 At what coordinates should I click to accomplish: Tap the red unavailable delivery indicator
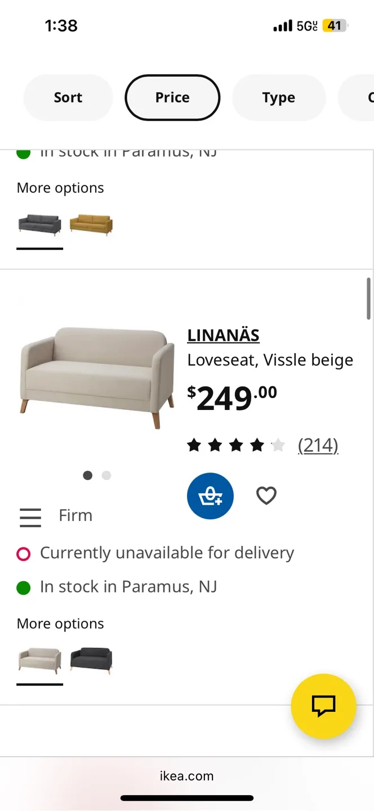click(23, 554)
